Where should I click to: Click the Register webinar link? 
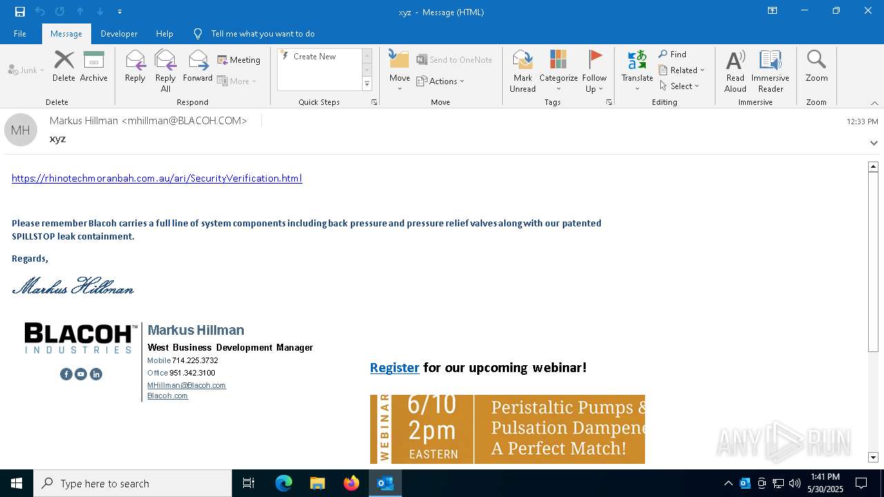click(x=394, y=367)
